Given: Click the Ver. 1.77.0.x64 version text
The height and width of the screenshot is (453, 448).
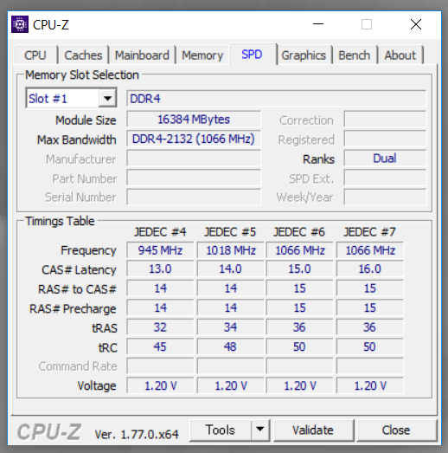Looking at the screenshot, I should [x=137, y=434].
